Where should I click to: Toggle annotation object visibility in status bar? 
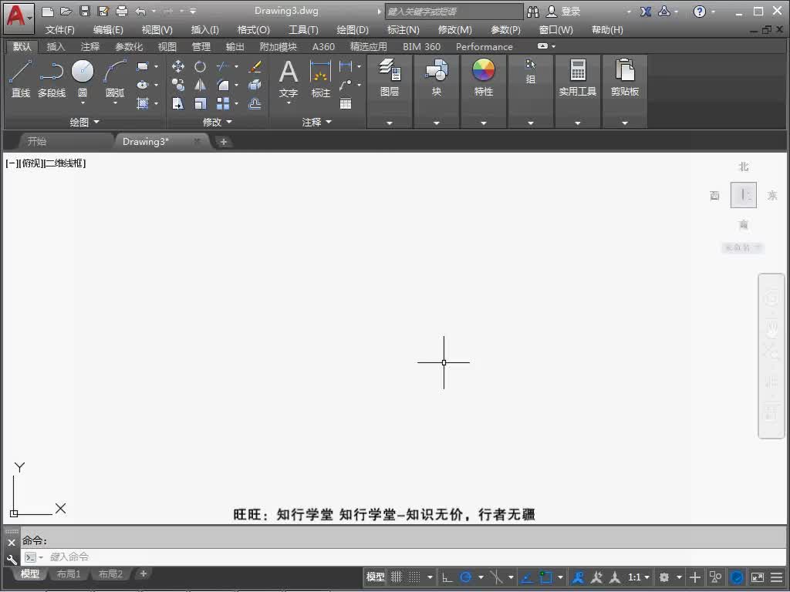tap(578, 577)
